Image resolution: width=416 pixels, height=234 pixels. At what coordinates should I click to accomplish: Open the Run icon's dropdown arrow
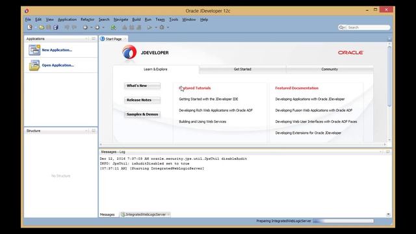click(156, 27)
